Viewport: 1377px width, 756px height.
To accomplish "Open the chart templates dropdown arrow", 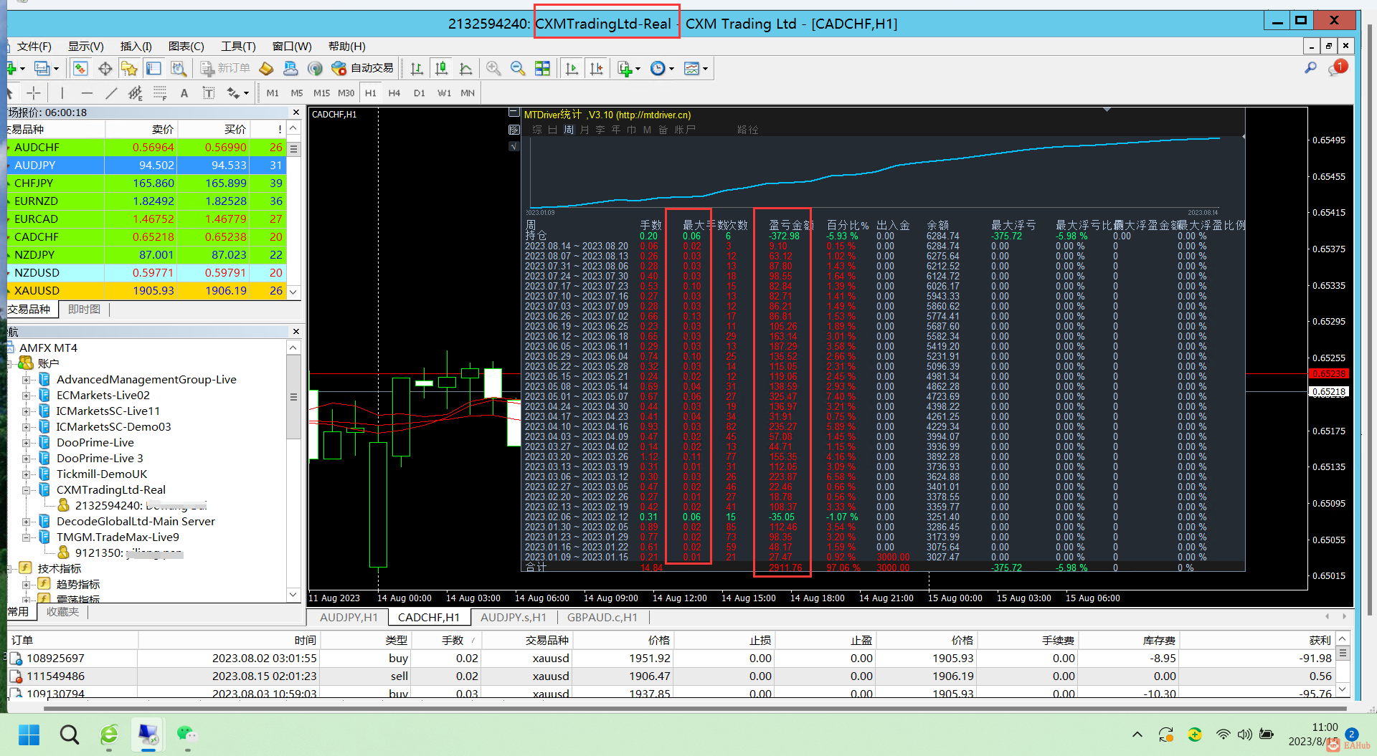I will click(x=706, y=70).
